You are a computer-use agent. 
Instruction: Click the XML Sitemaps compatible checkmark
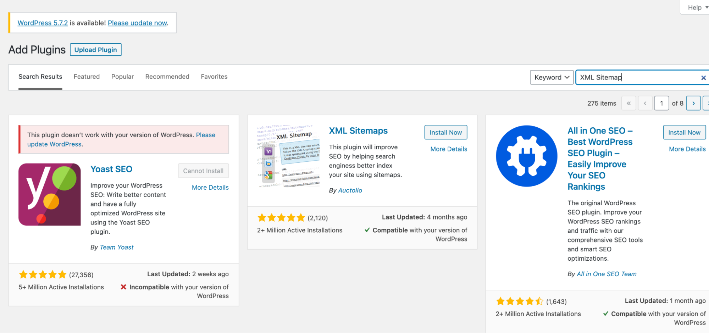367,230
